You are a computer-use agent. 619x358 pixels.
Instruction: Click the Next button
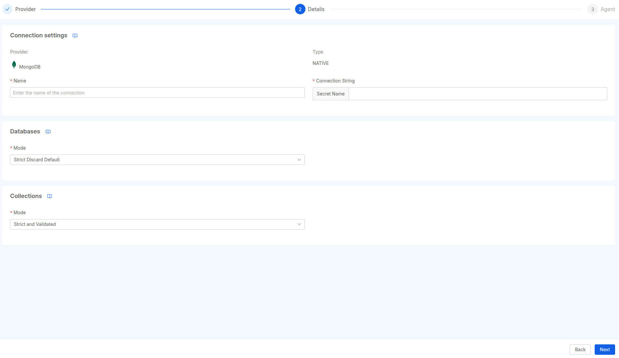[x=604, y=349]
